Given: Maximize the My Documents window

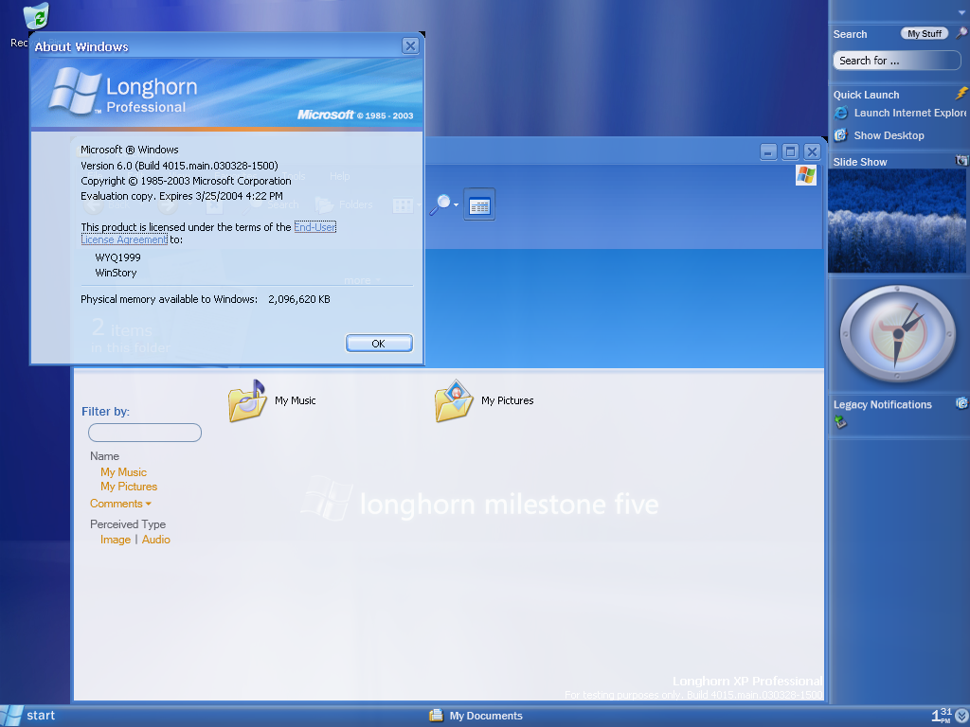Looking at the screenshot, I should pyautogui.click(x=790, y=151).
